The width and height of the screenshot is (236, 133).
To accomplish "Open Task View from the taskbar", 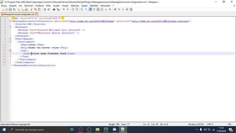I will pyautogui.click(x=72, y=130).
